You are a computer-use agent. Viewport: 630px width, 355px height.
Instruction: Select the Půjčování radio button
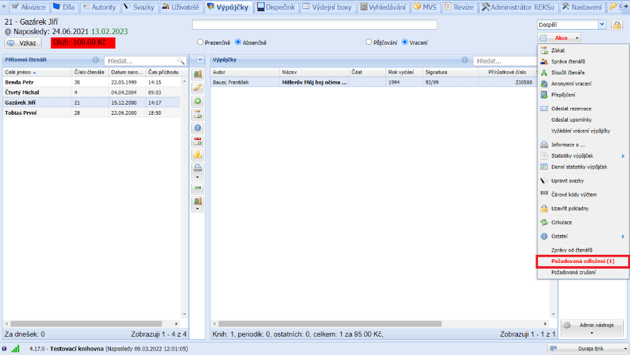[369, 42]
